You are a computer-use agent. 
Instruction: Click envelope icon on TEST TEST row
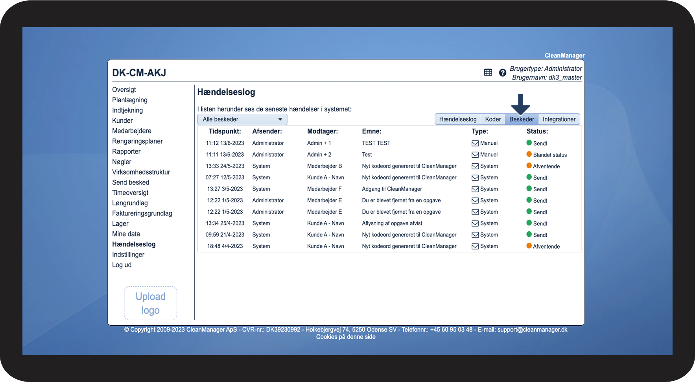pyautogui.click(x=475, y=143)
